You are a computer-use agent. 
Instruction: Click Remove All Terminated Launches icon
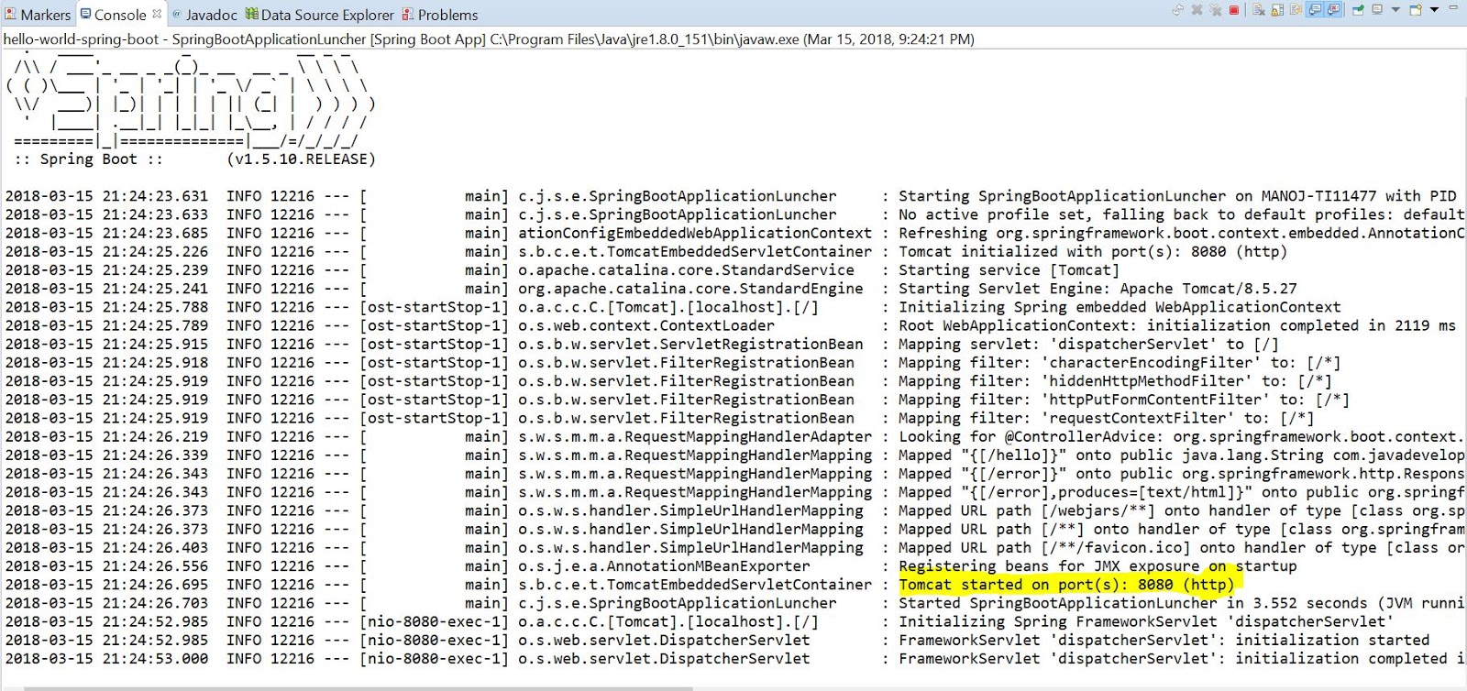point(1216,10)
